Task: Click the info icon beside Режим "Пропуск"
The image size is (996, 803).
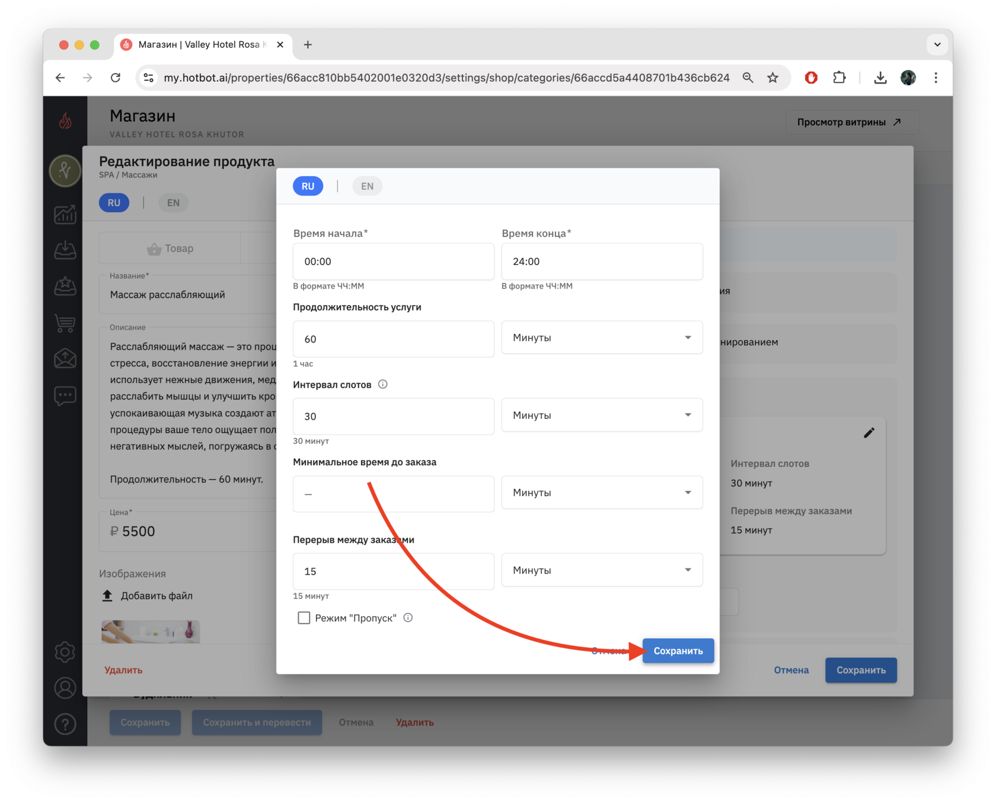Action: click(x=408, y=618)
